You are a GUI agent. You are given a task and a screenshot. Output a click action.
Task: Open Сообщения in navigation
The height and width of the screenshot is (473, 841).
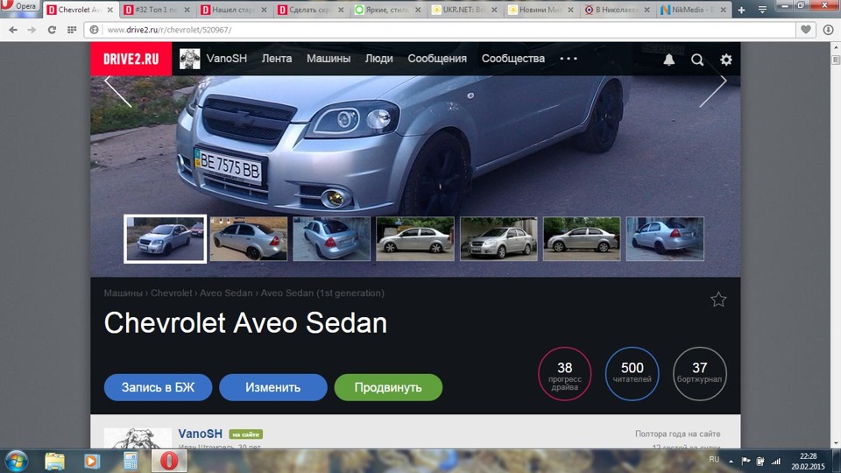[437, 59]
